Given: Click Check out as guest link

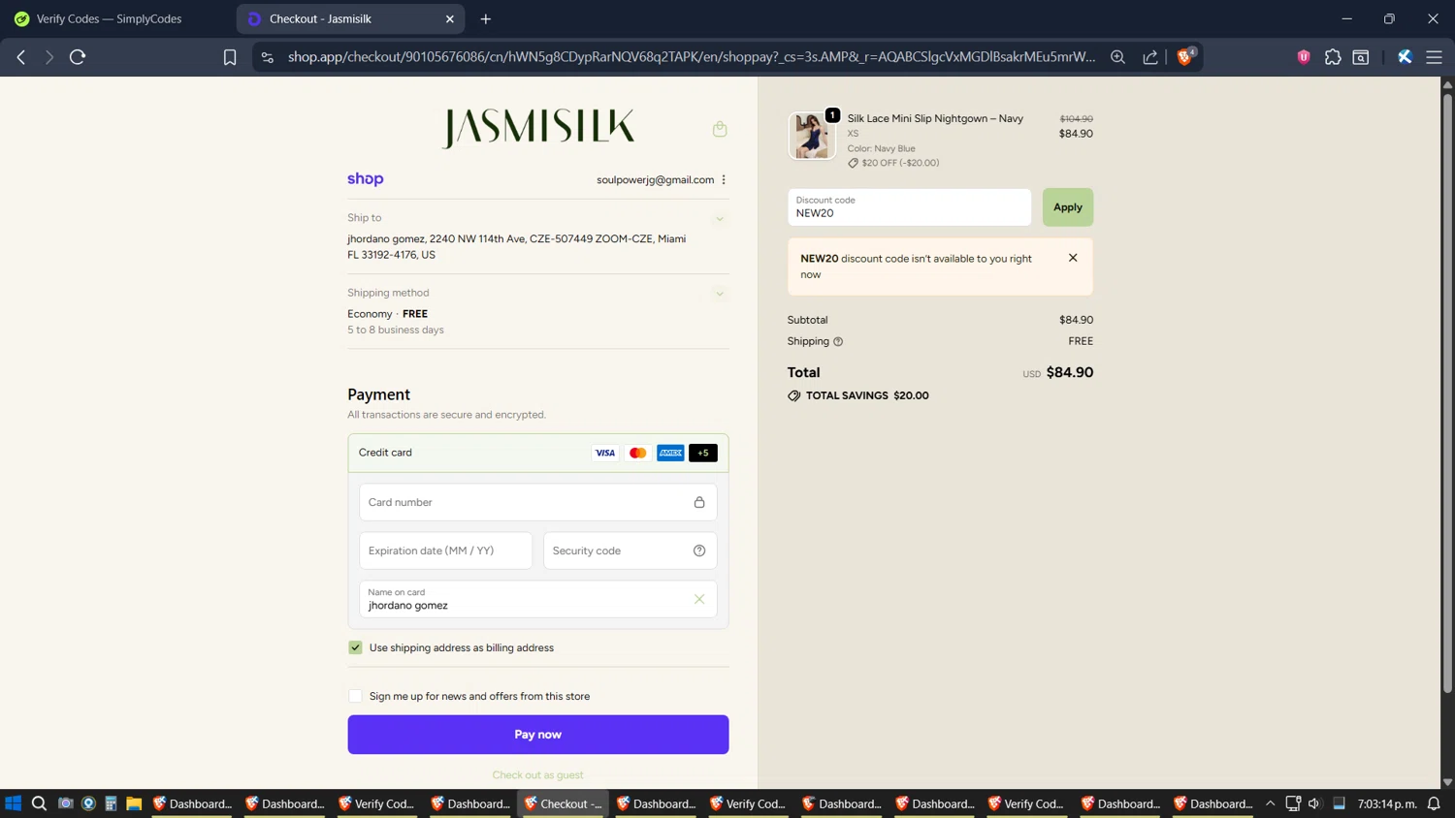Looking at the screenshot, I should tap(538, 775).
